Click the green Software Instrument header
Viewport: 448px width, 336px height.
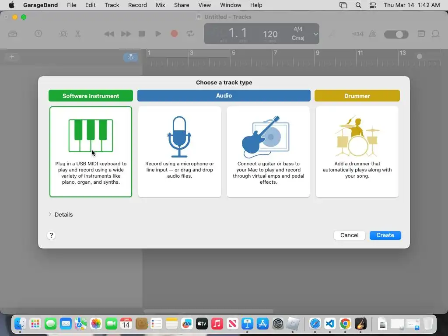pos(91,96)
